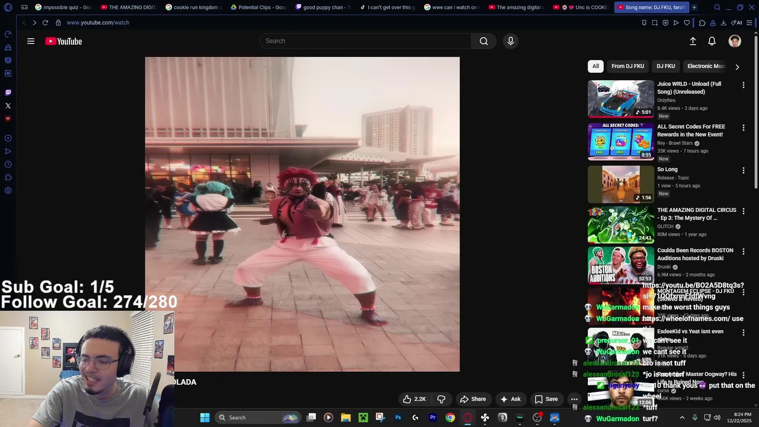Screen dimensions: 759x427
Task: Open the Windows Start menu
Action: click(205, 418)
